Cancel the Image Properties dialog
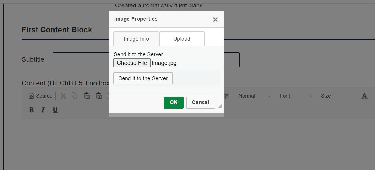375x170 pixels. click(x=201, y=102)
